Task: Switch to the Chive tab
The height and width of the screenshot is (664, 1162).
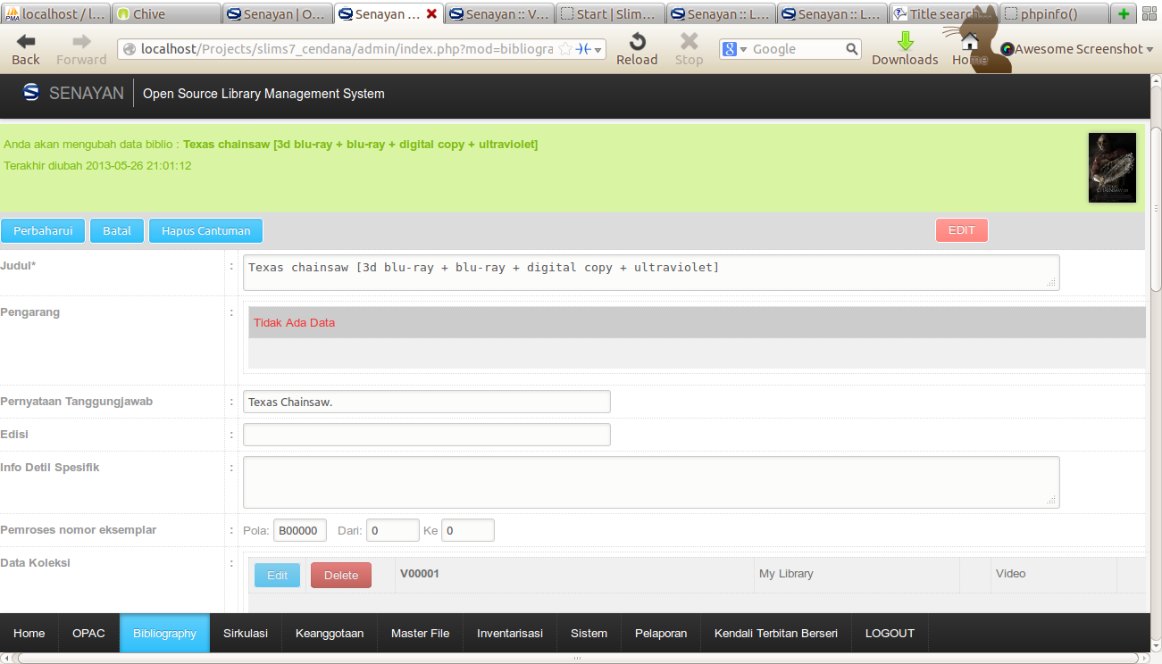Action: click(x=166, y=14)
